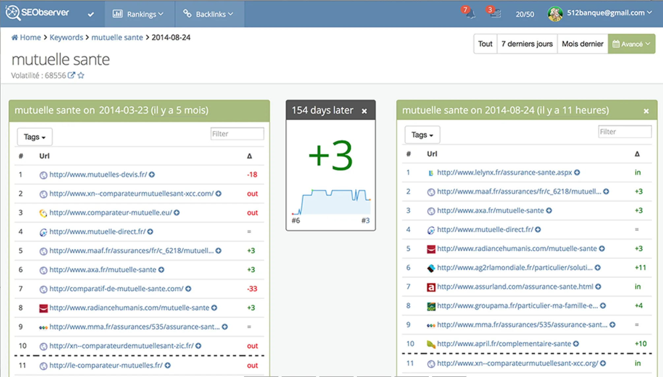The image size is (663, 377).
Task: Click the 20/50 quota counter
Action: point(525,14)
